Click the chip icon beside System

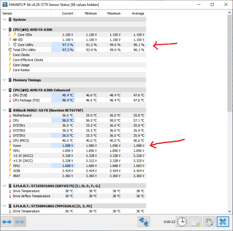coord(10,20)
